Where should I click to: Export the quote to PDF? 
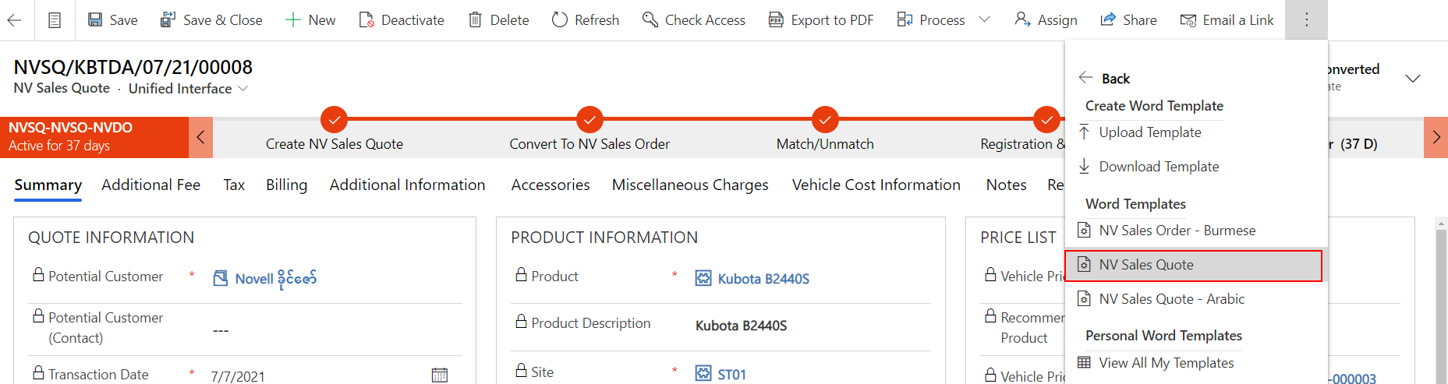(821, 20)
